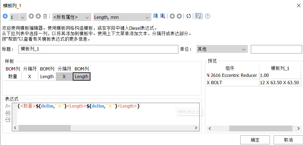
Task: Click the blue add-column plus icon
Action: coord(5,16)
